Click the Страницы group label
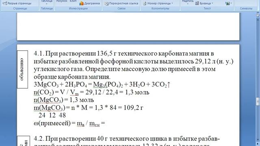The height and width of the screenshot is (146, 260). tap(20, 8)
